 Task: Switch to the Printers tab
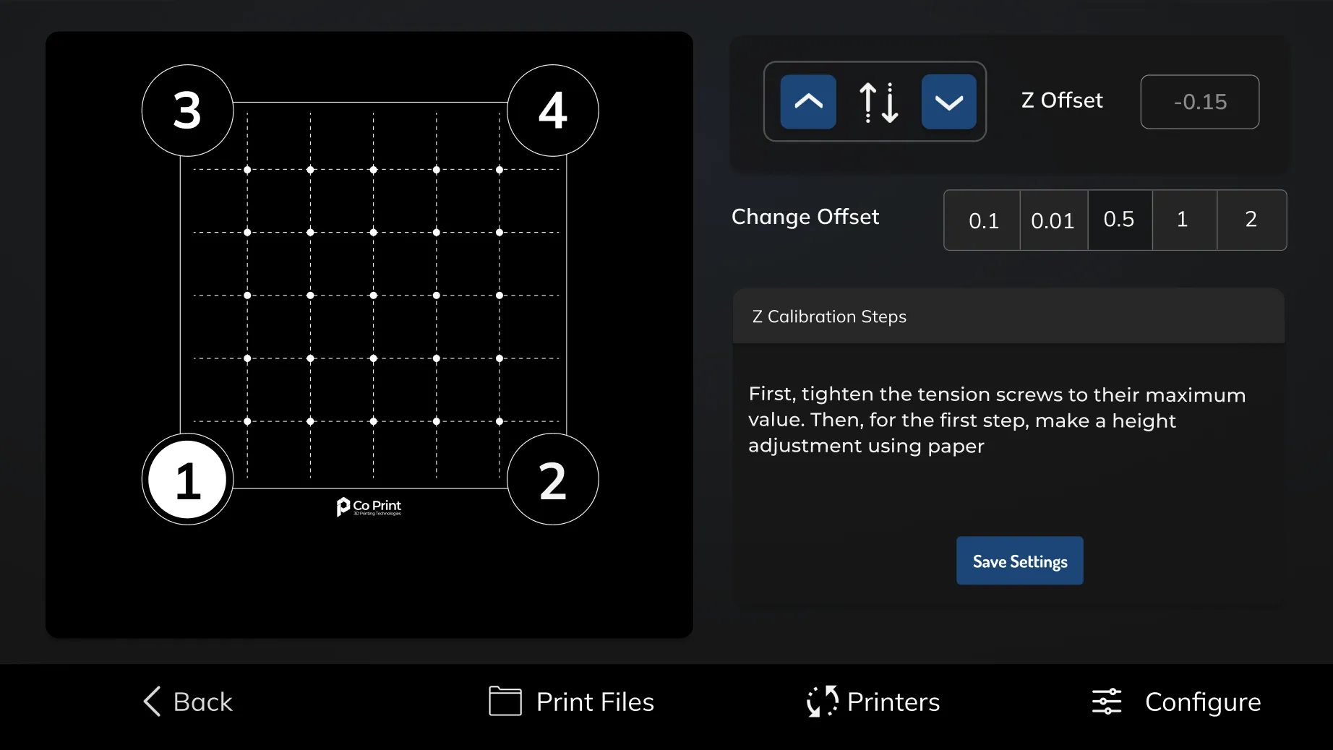873,702
